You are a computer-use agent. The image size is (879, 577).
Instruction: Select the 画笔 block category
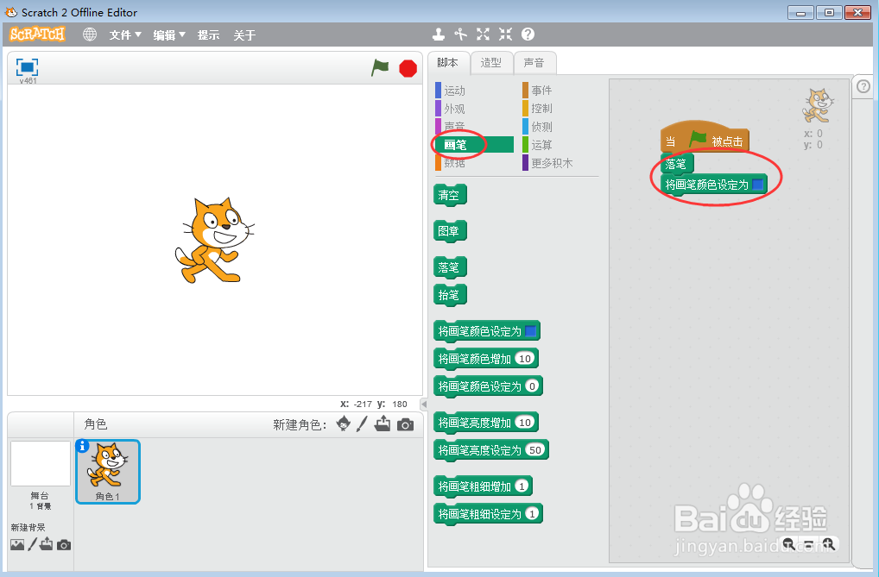coord(474,145)
